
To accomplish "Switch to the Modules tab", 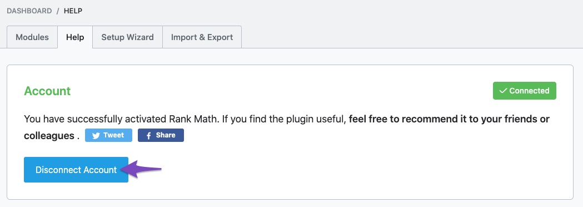I will point(32,37).
